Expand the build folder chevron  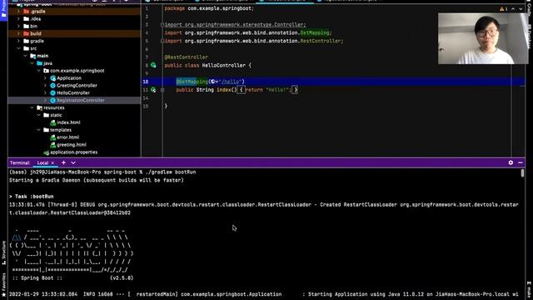[x=18, y=33]
